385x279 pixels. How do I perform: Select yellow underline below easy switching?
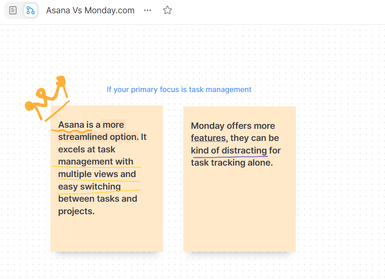click(x=99, y=192)
